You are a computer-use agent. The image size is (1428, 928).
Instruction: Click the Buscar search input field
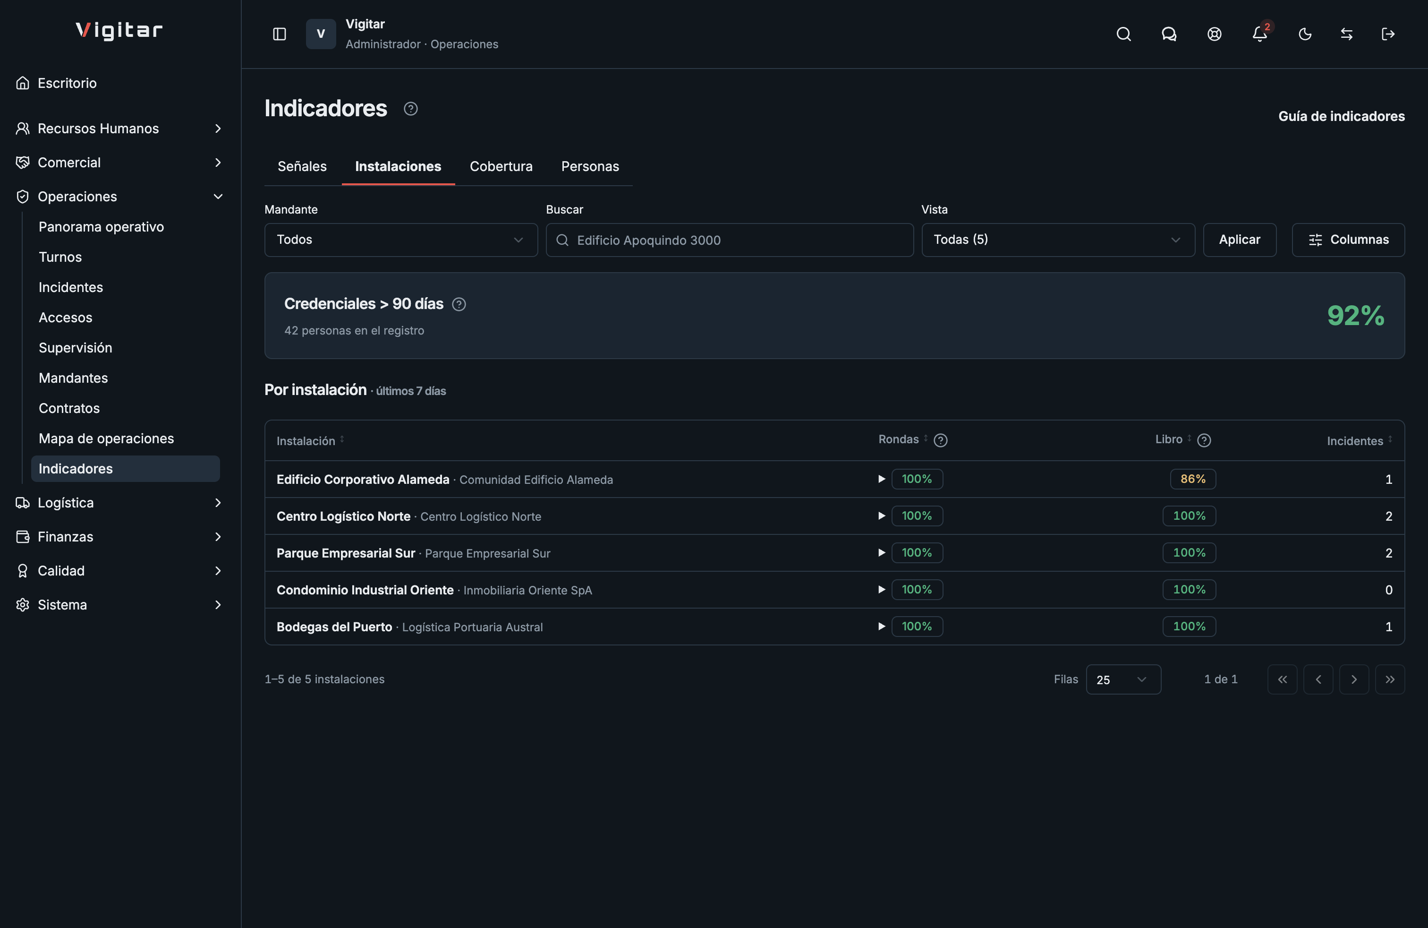click(730, 240)
